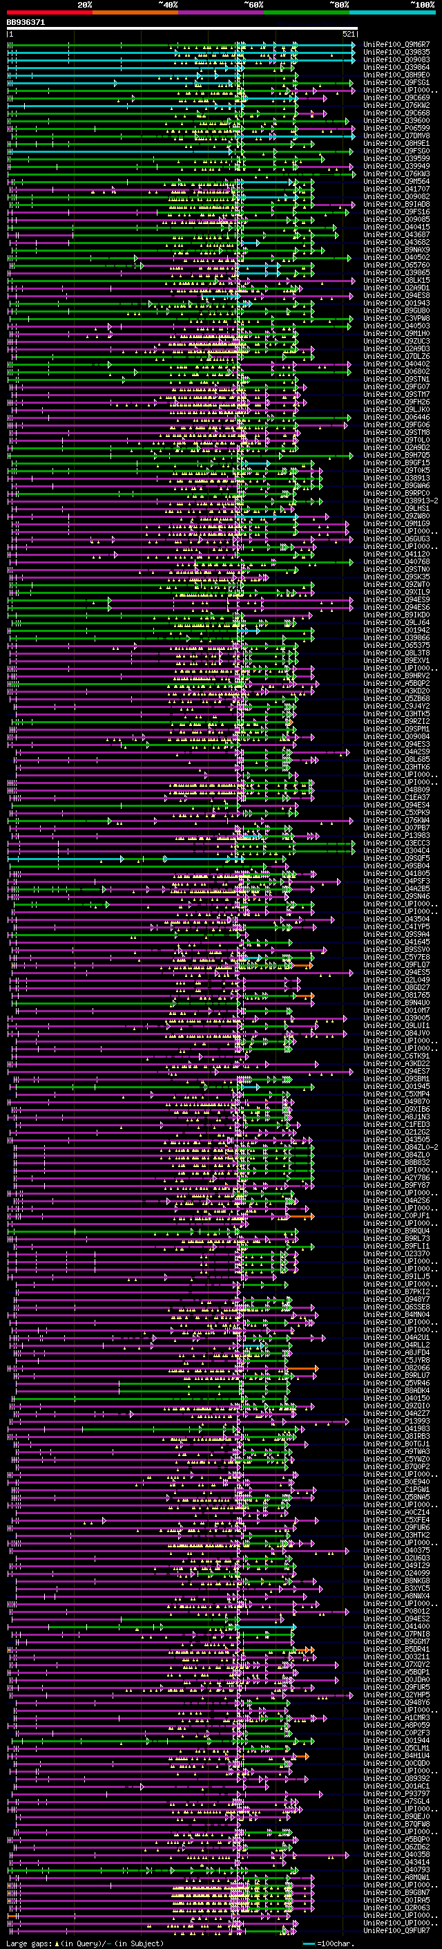Click the green ~80% identity legend bar

tap(307, 13)
